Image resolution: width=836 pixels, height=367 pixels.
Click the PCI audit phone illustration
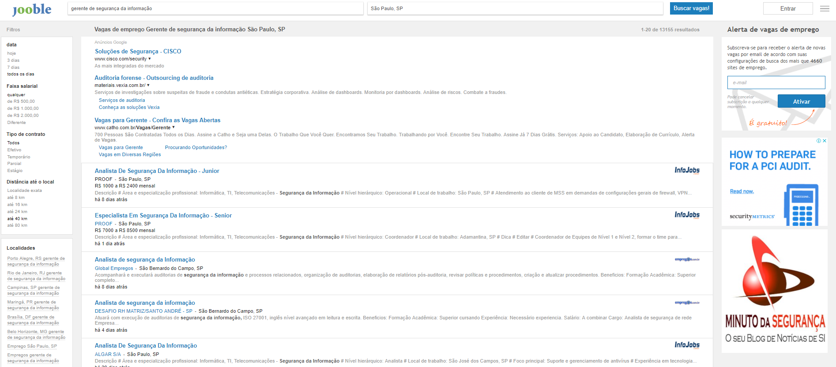(x=802, y=205)
